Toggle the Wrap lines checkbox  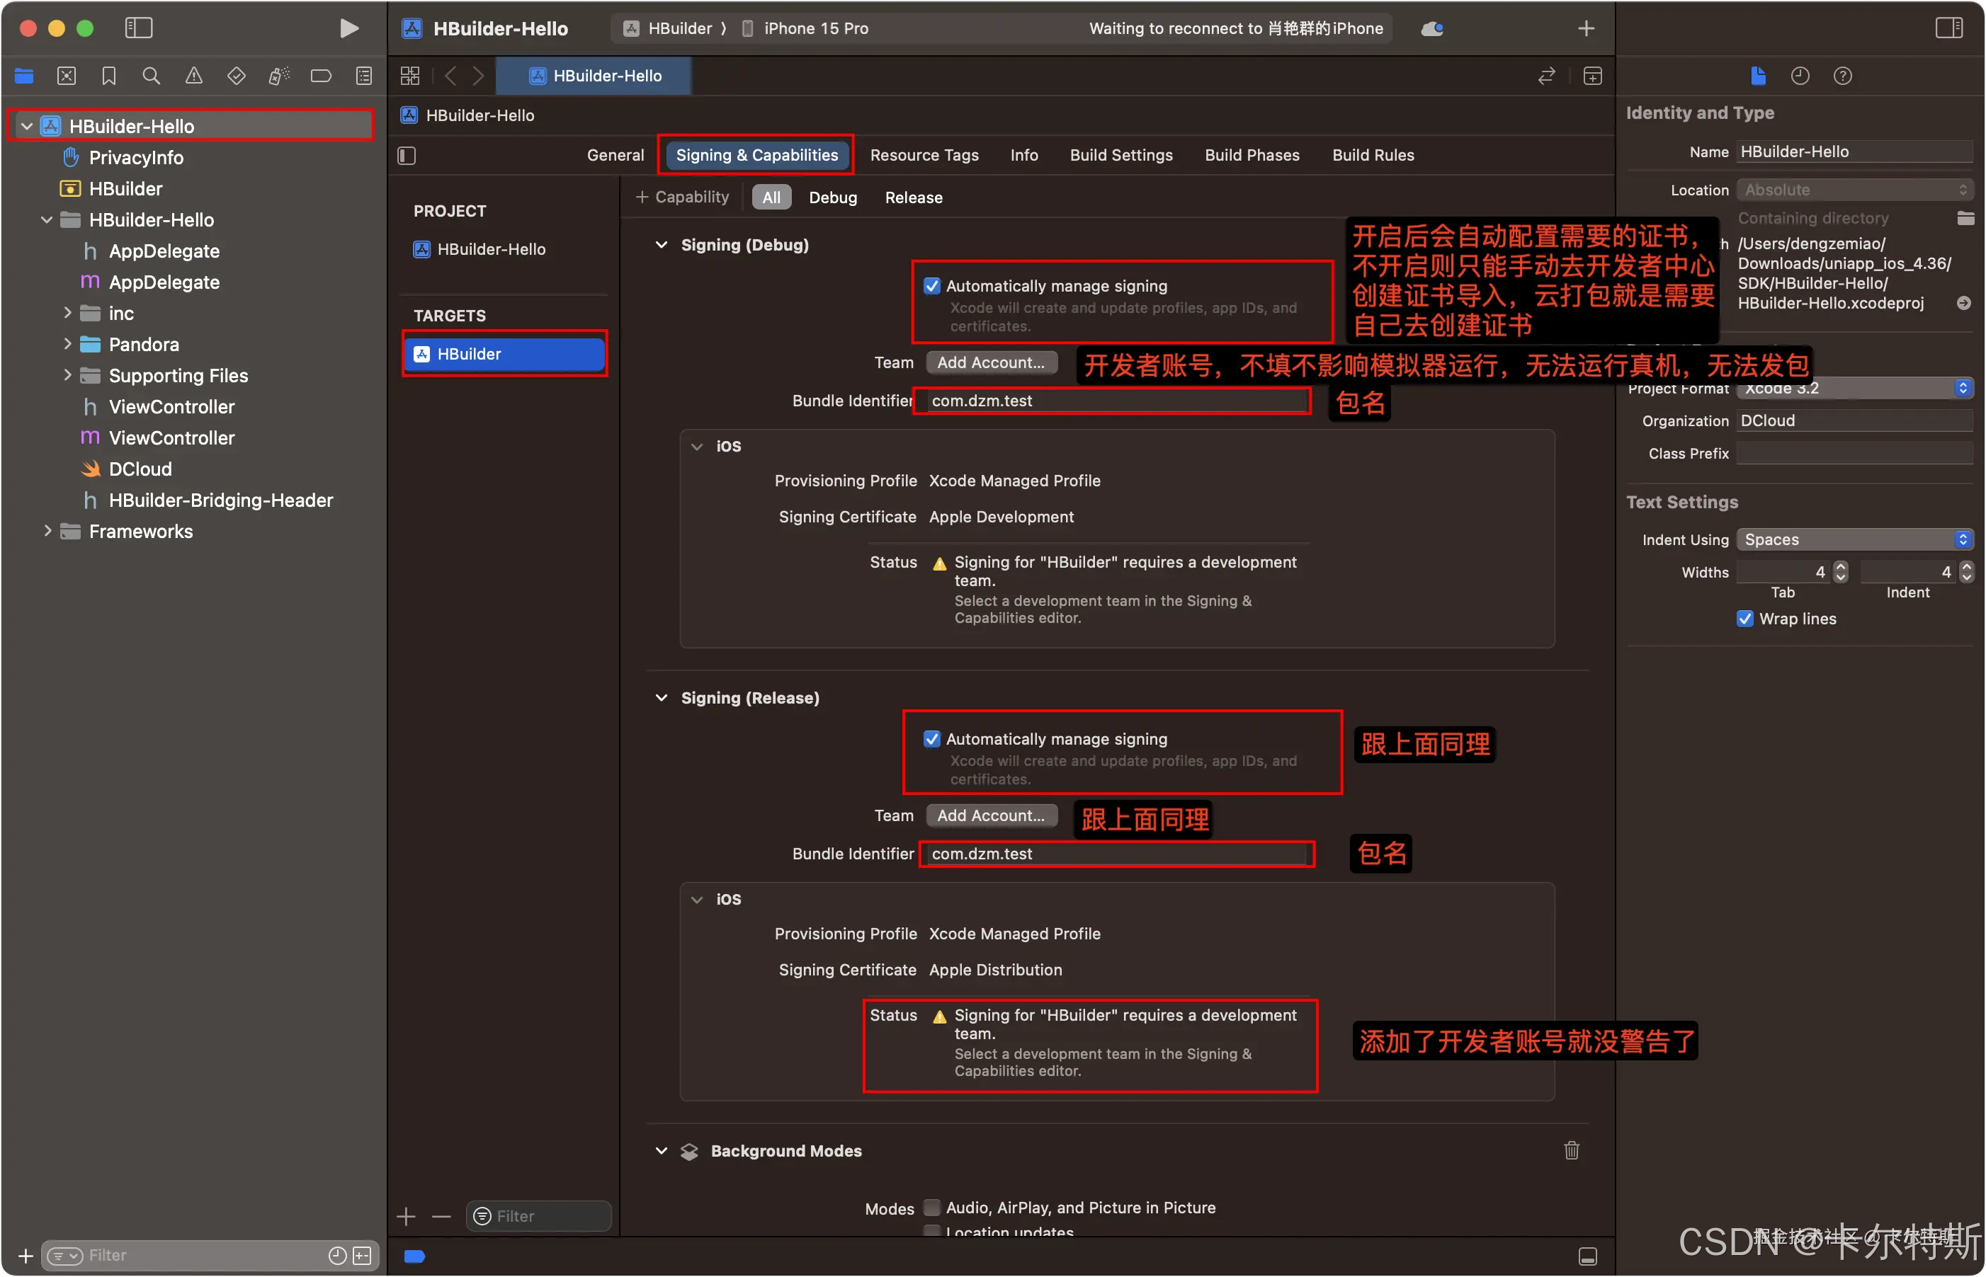(1744, 619)
